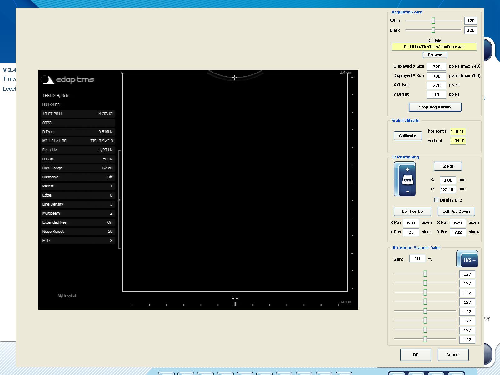Click the horizontal scale value 1.0616
Viewport: 500px width, 375px height.
click(457, 131)
